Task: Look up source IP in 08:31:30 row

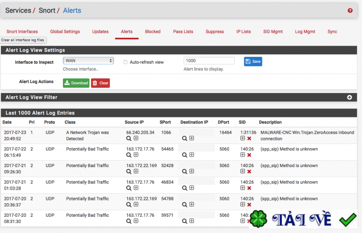Action: pyautogui.click(x=129, y=221)
